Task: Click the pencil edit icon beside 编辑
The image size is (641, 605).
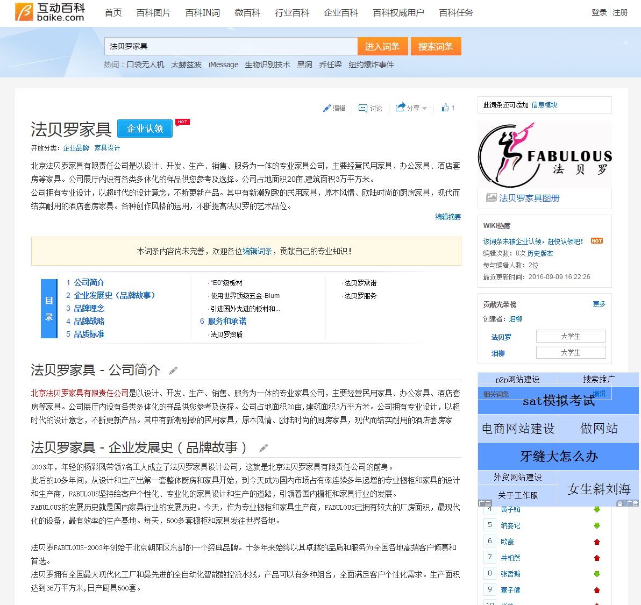Action: [x=326, y=108]
